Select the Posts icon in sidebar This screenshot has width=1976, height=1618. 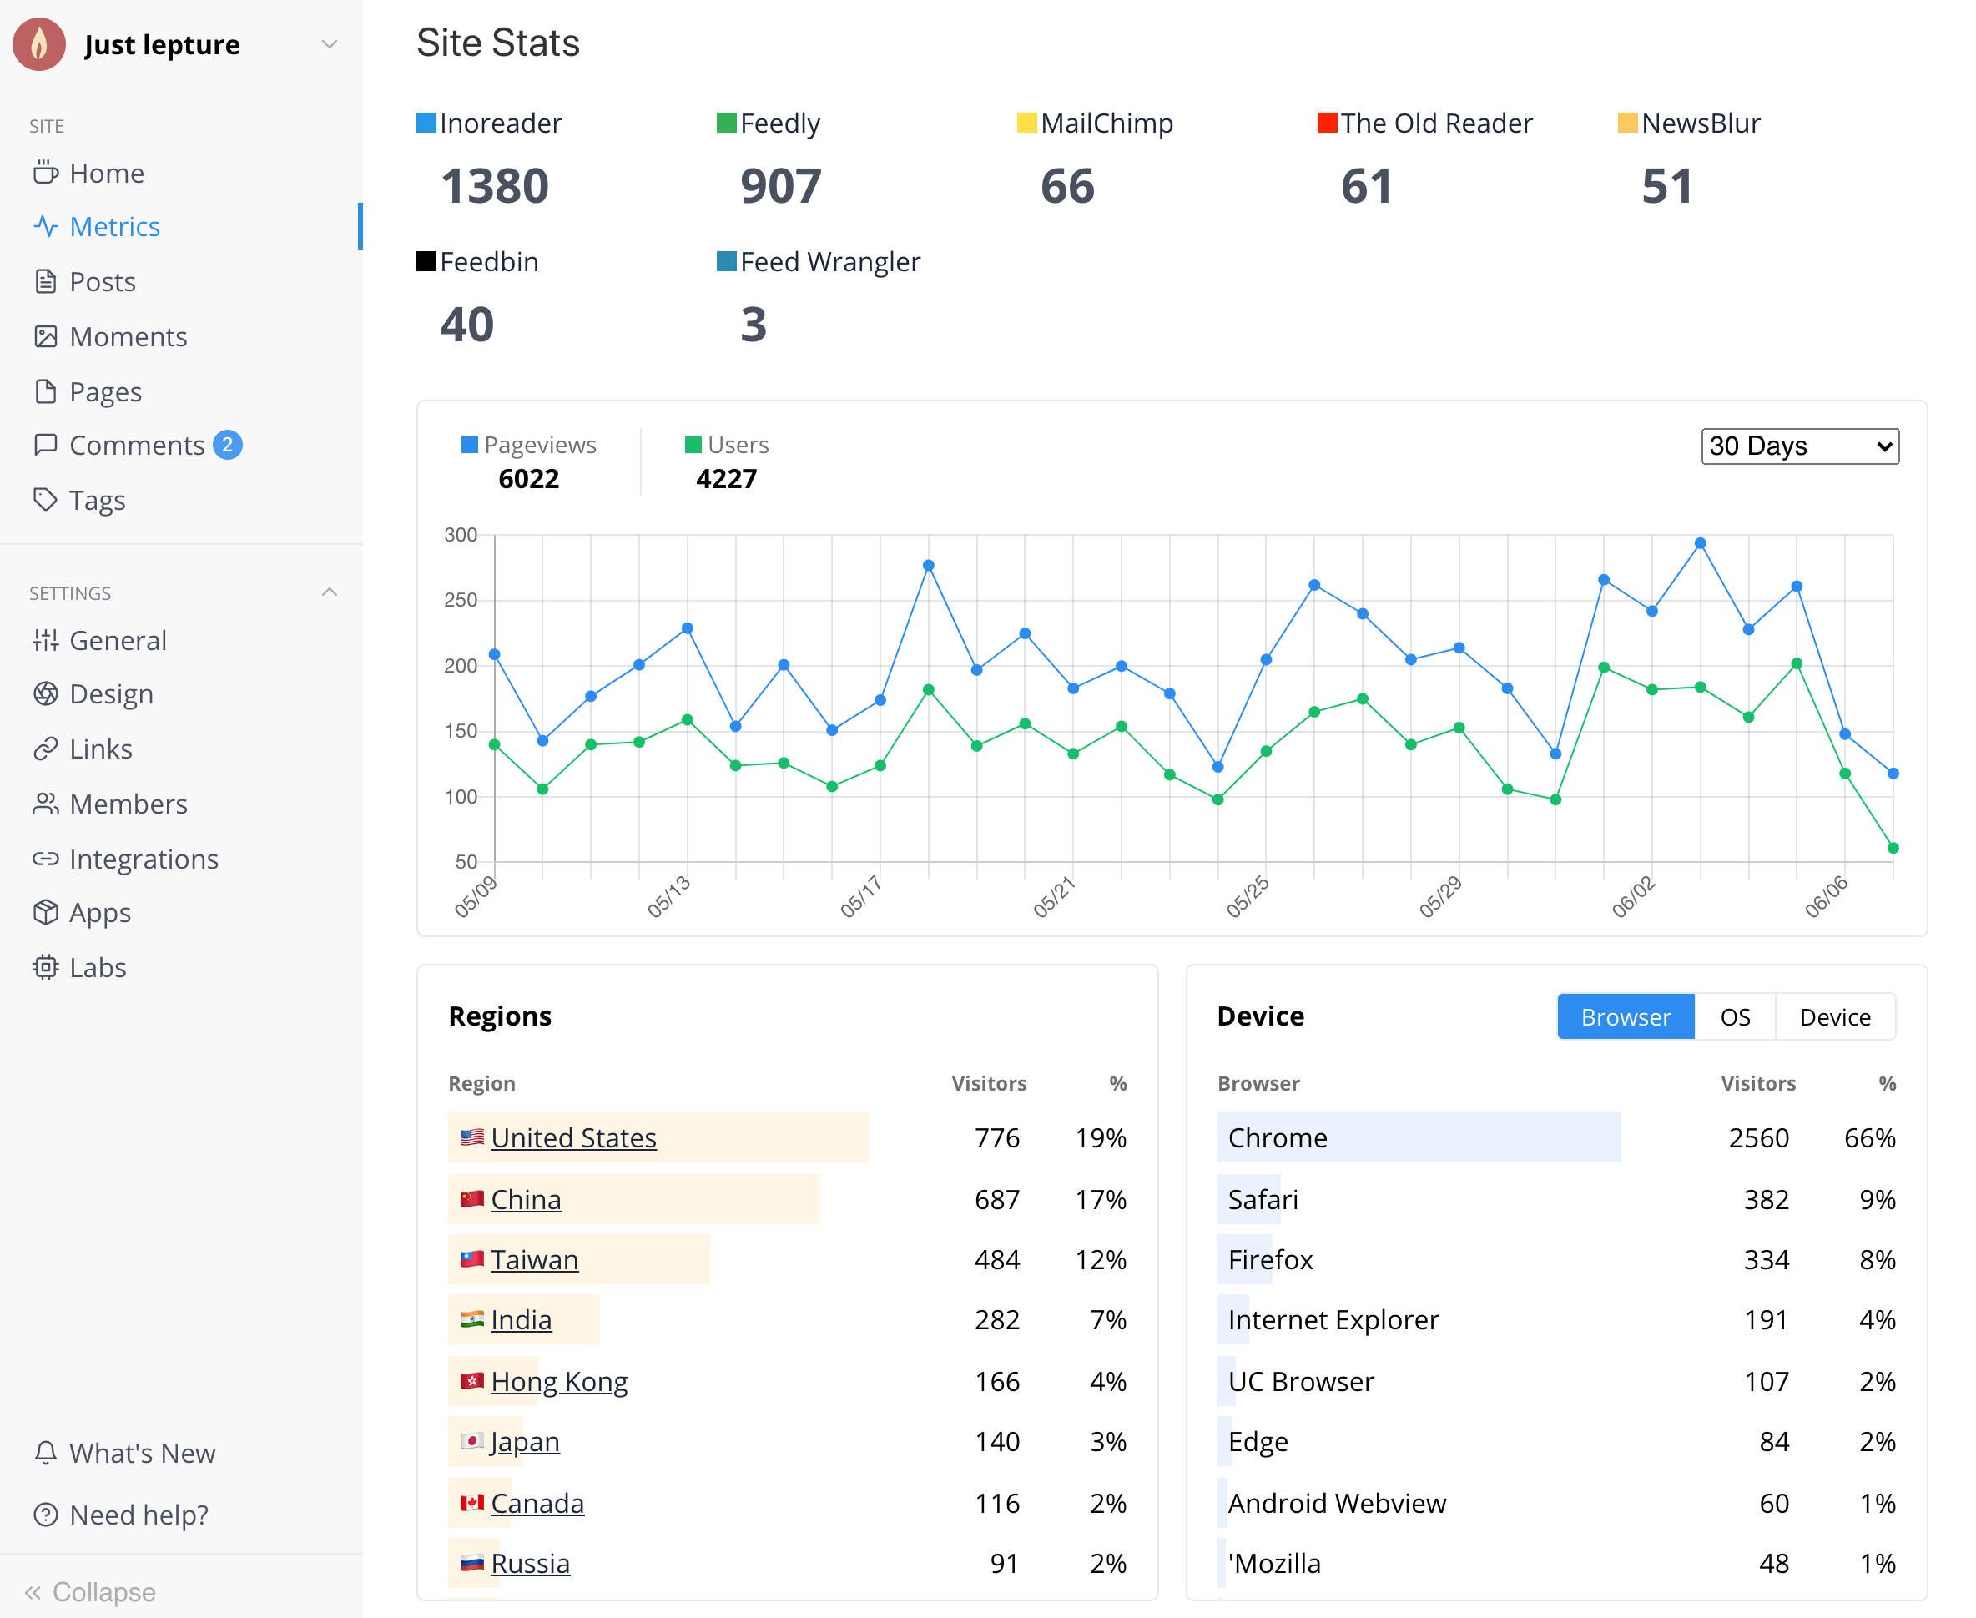[47, 280]
